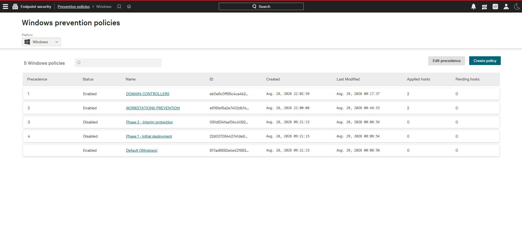Image resolution: width=522 pixels, height=245 pixels.
Task: Click the Create policy button
Action: click(485, 61)
